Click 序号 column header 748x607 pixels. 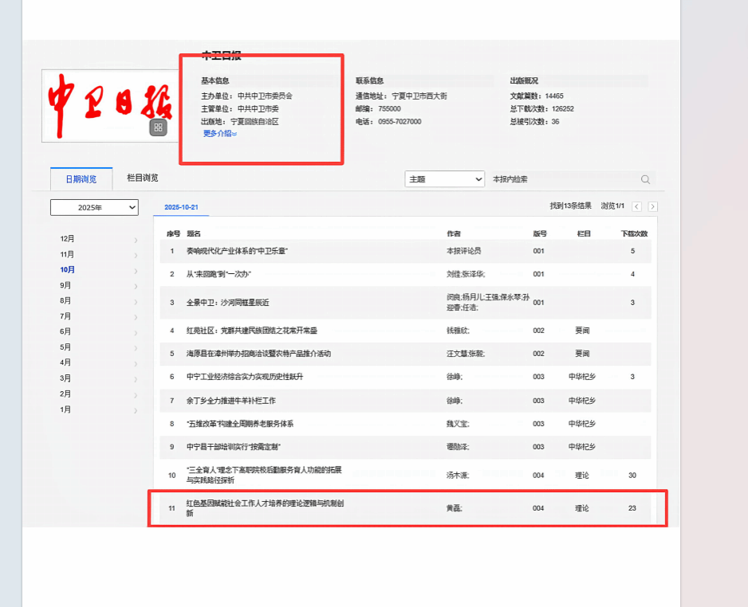pyautogui.click(x=173, y=233)
